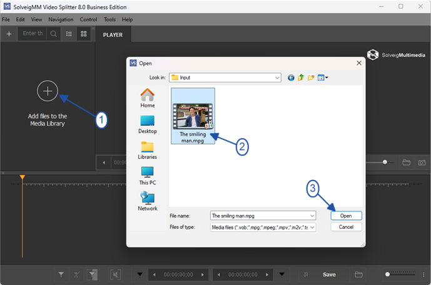431x285 pixels.
Task: Open the Tools menu
Action: [109, 19]
